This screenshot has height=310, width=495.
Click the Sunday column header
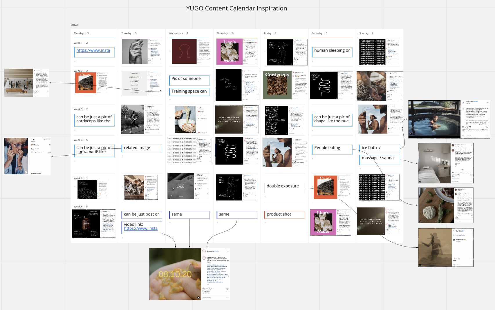coord(364,33)
